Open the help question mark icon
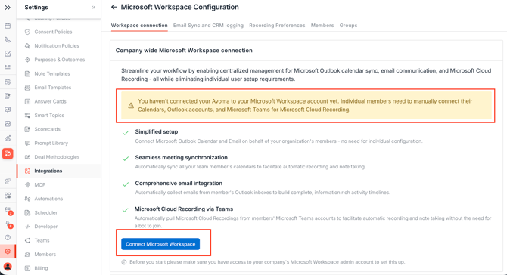The height and width of the screenshot is (275, 507). point(8,237)
